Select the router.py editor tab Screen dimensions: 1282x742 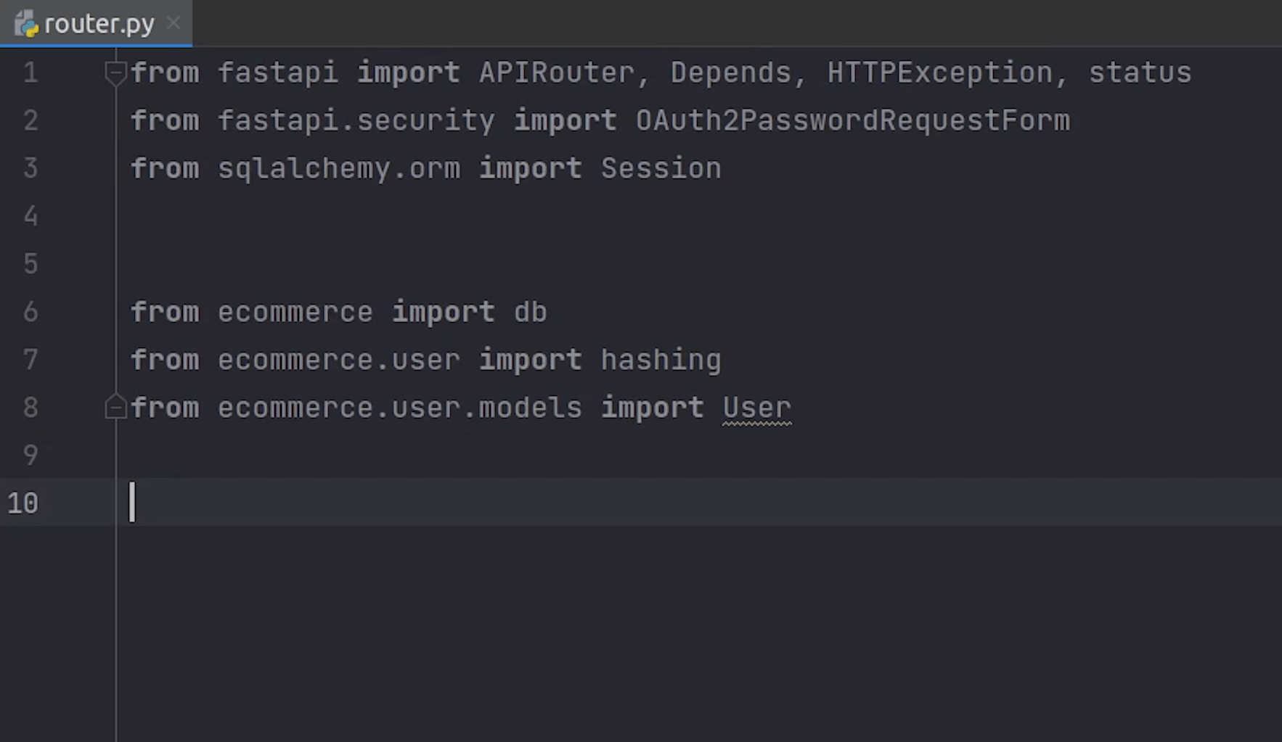tap(99, 24)
